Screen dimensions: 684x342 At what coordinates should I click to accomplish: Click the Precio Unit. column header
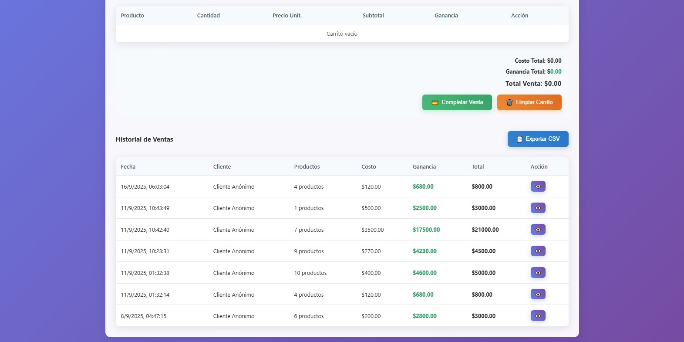click(287, 16)
